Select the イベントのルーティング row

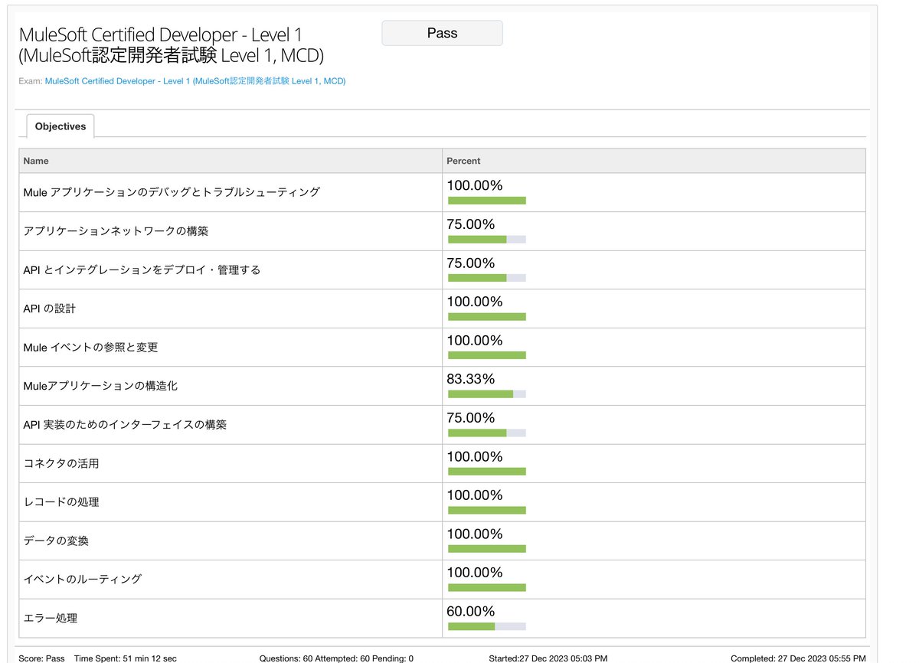click(442, 579)
